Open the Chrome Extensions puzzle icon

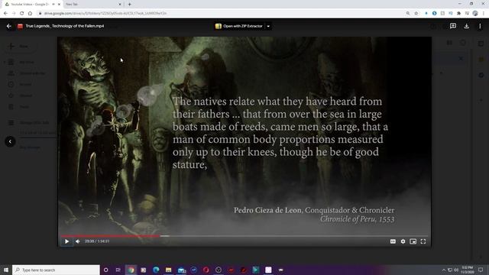pyautogui.click(x=458, y=14)
